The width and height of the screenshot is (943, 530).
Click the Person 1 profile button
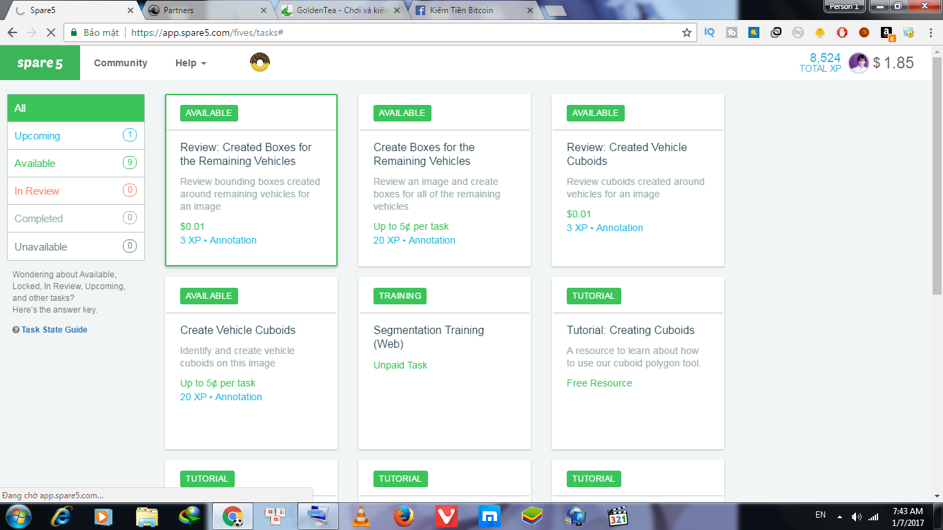click(x=844, y=6)
